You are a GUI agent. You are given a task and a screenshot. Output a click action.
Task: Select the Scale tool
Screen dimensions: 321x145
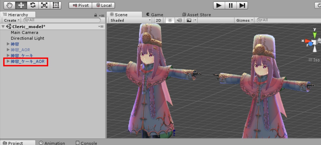tap(44, 5)
